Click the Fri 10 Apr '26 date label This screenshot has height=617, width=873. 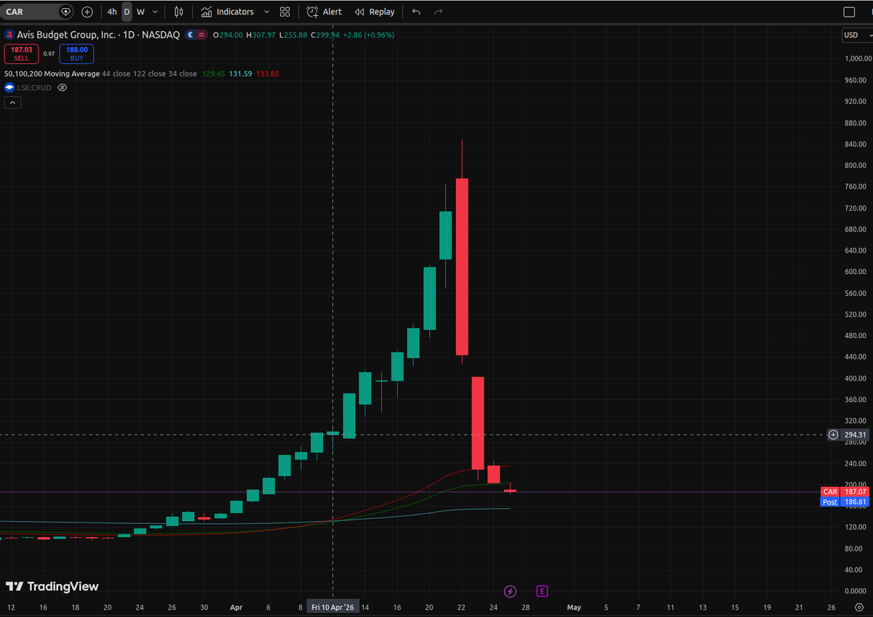tap(333, 607)
